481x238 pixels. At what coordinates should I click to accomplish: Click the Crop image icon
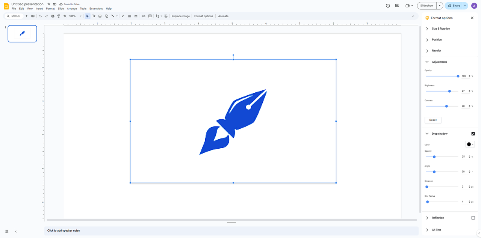click(x=157, y=16)
